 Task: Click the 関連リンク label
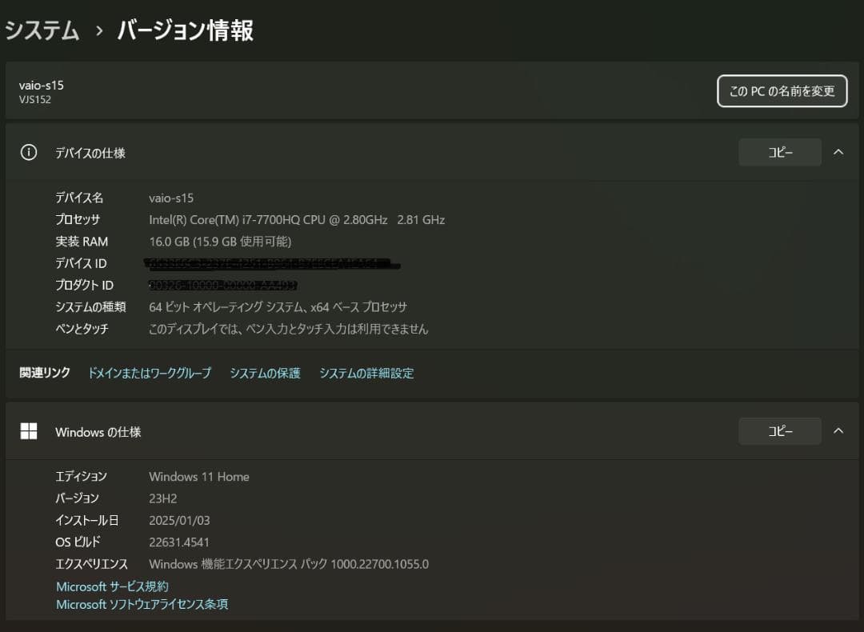(45, 373)
